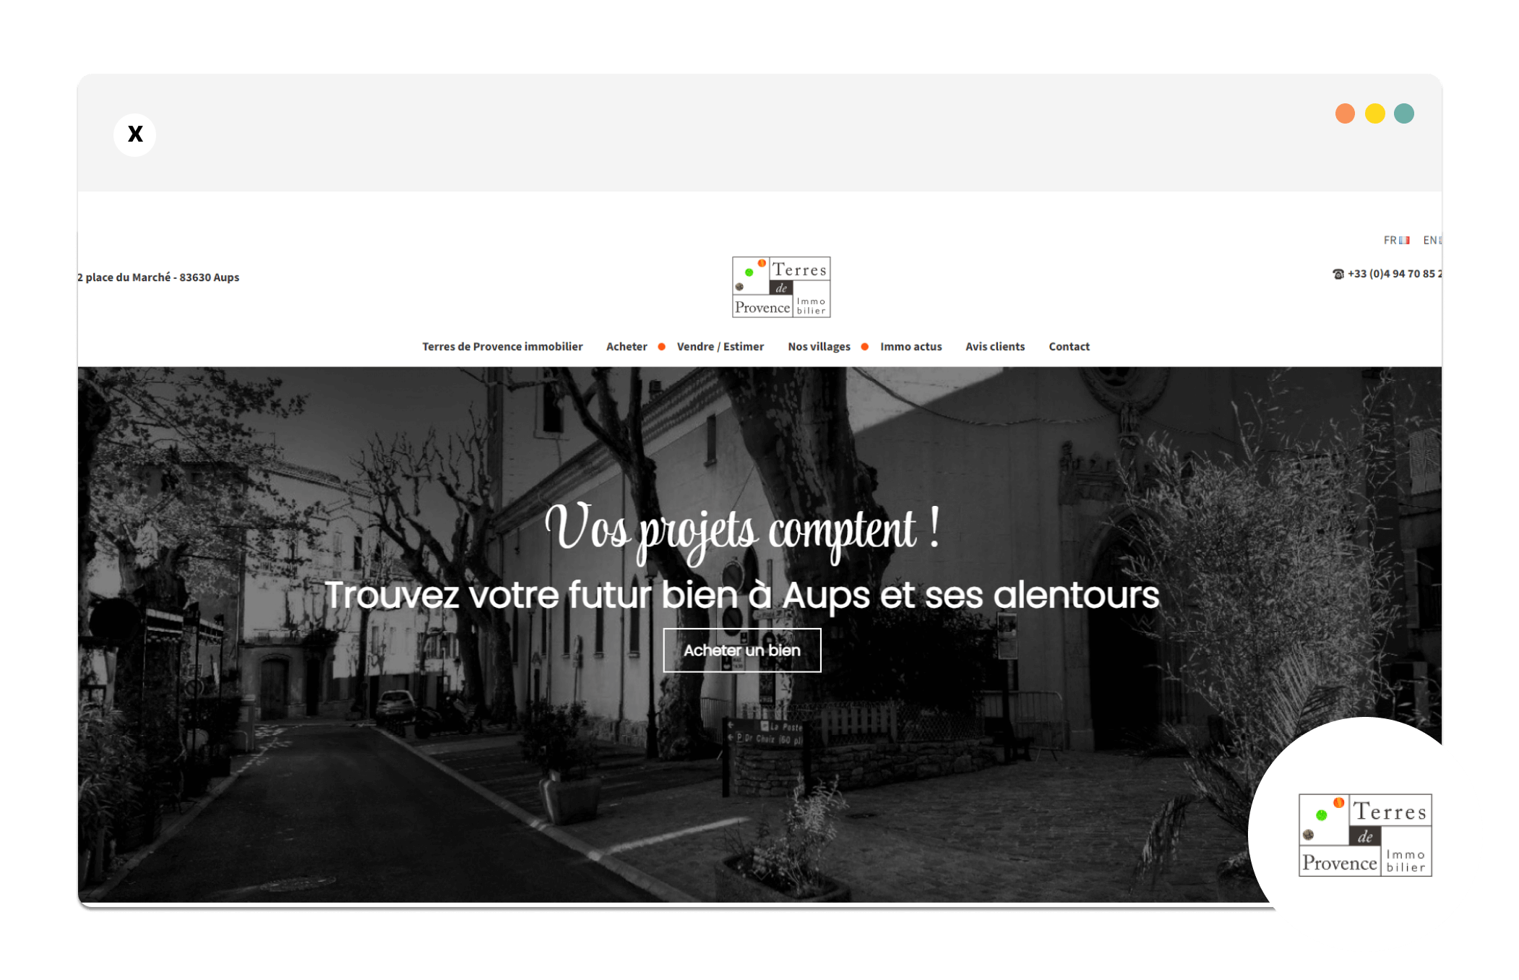Open the Contact page

1069,347
